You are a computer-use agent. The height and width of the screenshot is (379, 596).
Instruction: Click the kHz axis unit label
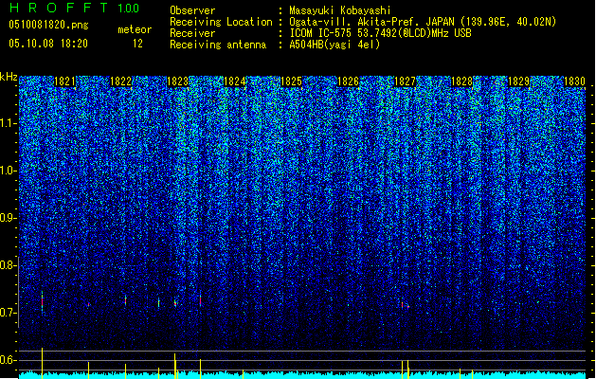tap(9, 77)
